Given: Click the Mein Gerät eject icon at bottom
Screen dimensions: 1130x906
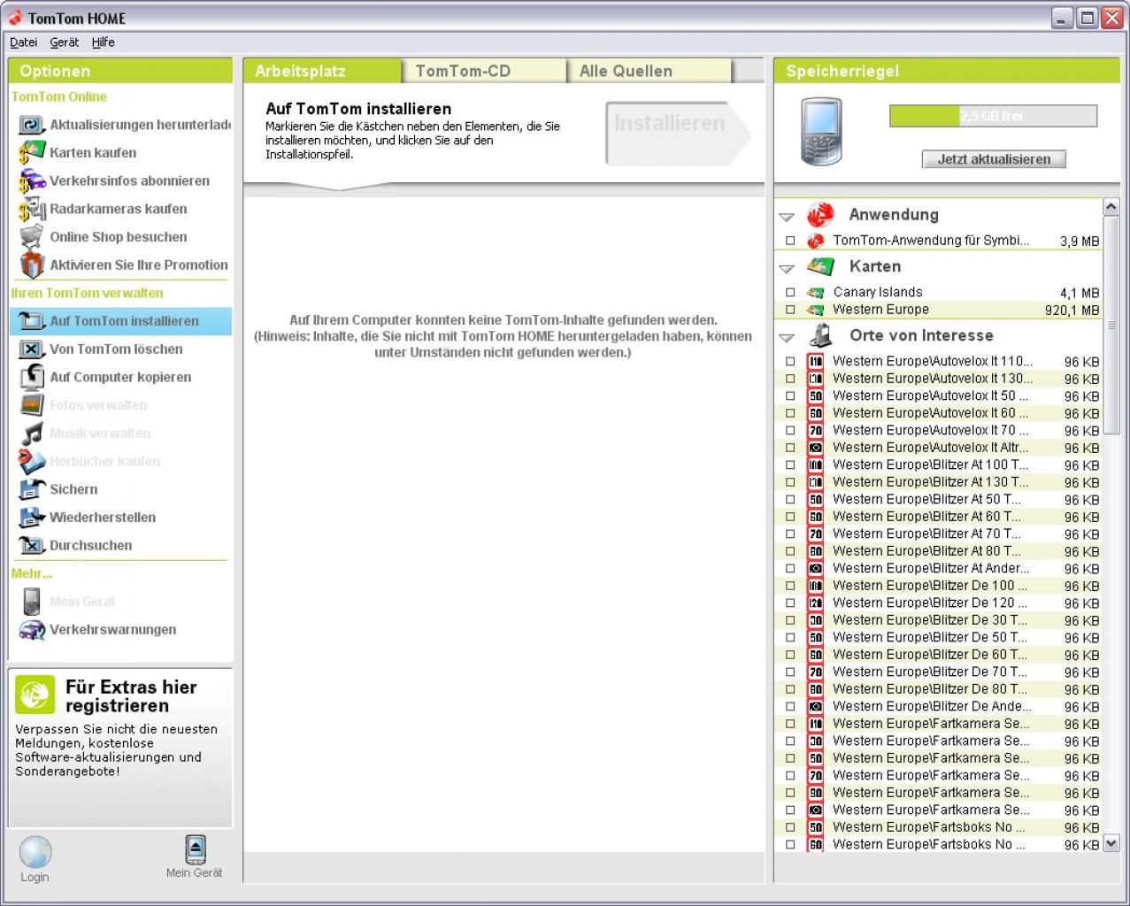Looking at the screenshot, I should coord(196,849).
